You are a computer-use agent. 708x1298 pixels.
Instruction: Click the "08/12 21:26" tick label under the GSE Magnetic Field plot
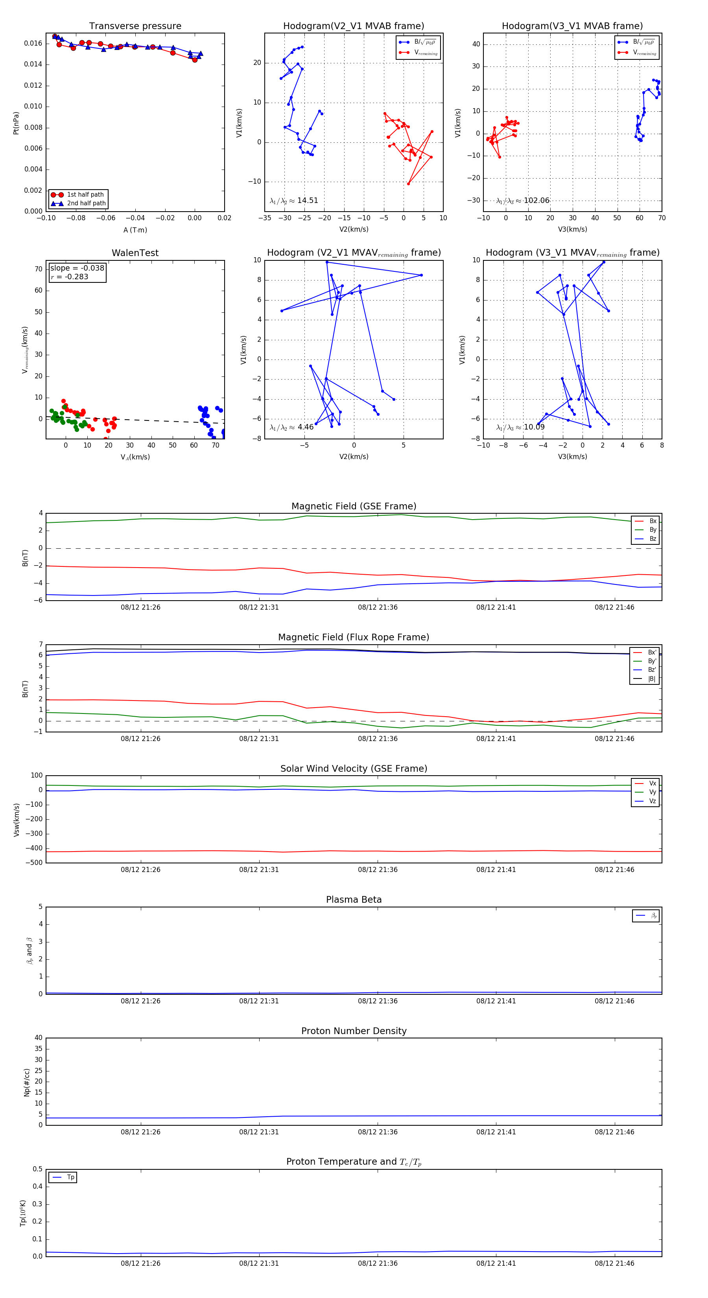140,607
